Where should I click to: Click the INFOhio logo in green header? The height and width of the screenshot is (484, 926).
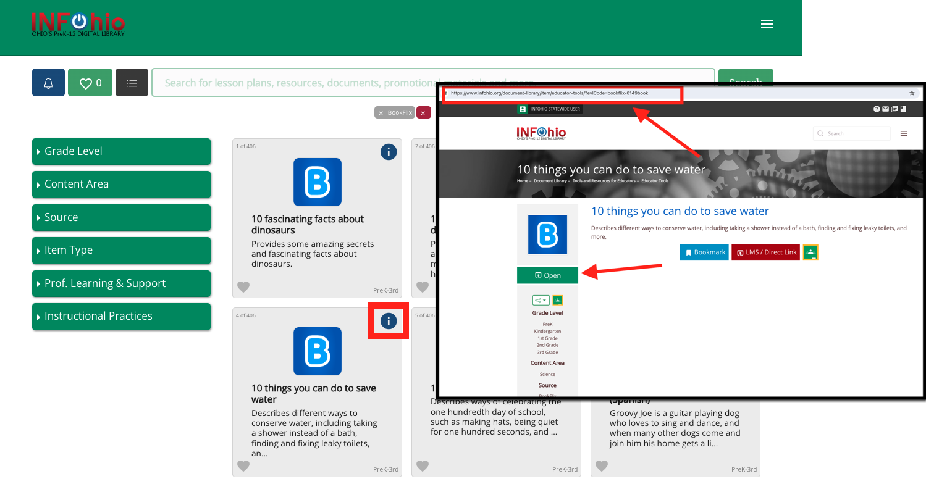[78, 24]
